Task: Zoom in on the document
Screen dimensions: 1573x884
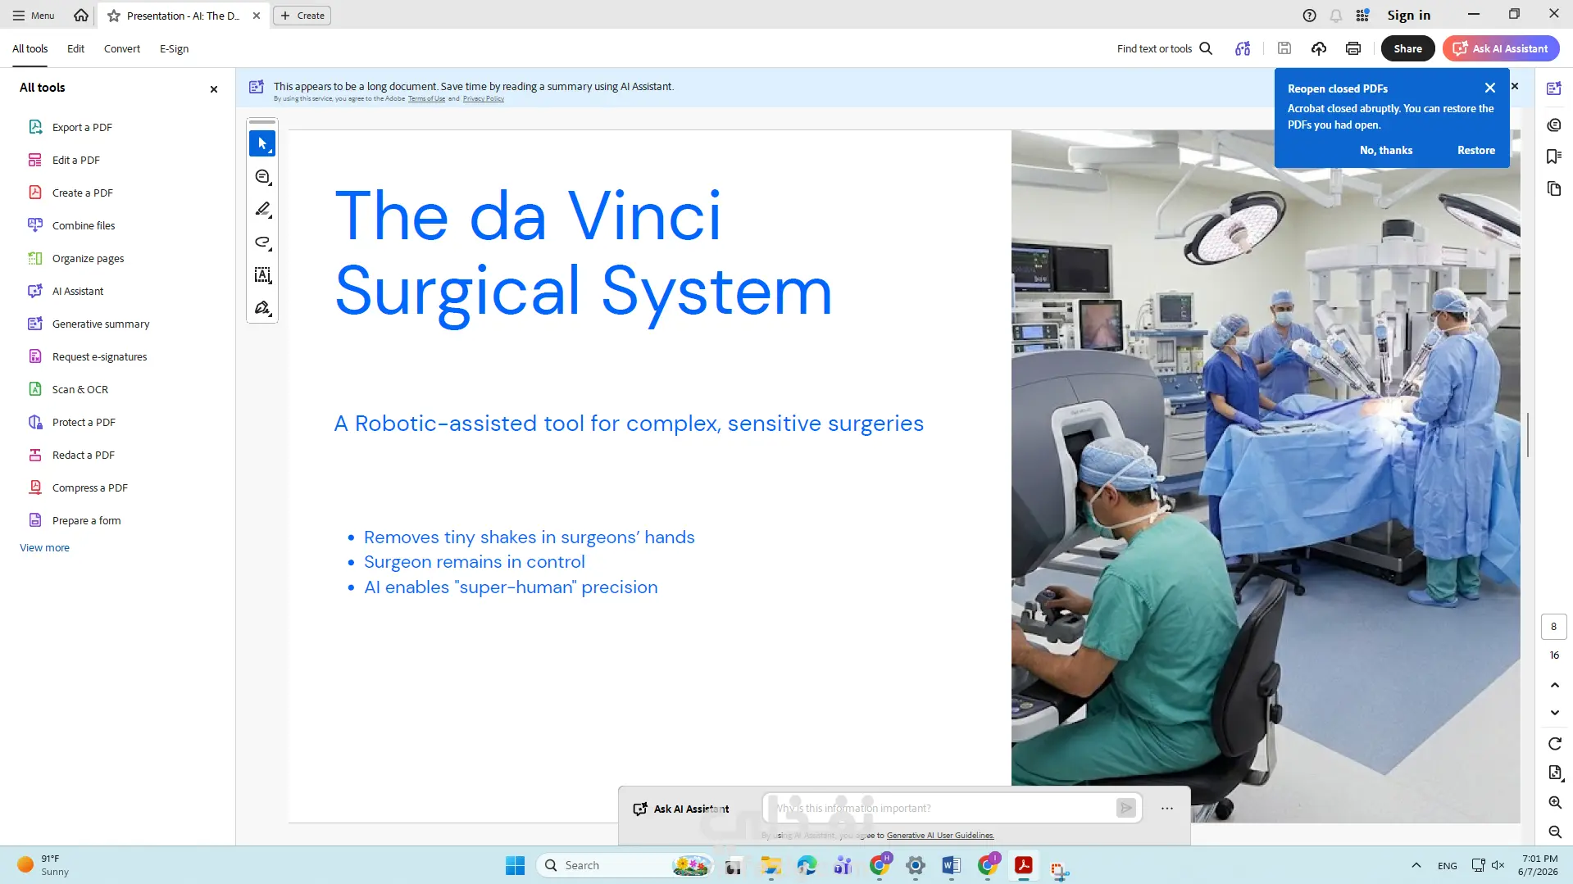Action: click(x=1555, y=803)
